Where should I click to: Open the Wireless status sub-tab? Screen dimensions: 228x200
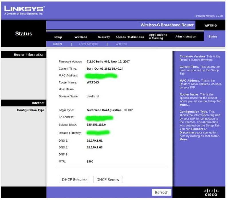click(121, 44)
